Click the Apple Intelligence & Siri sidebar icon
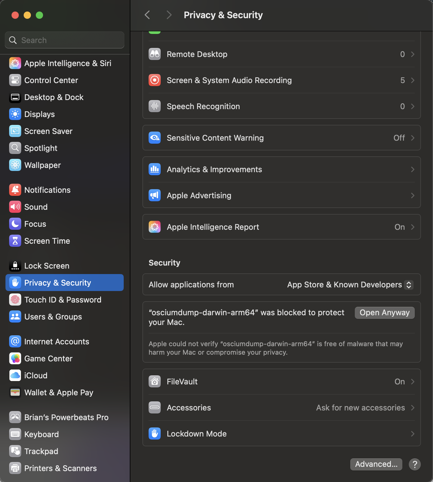The height and width of the screenshot is (482, 433). pos(15,63)
